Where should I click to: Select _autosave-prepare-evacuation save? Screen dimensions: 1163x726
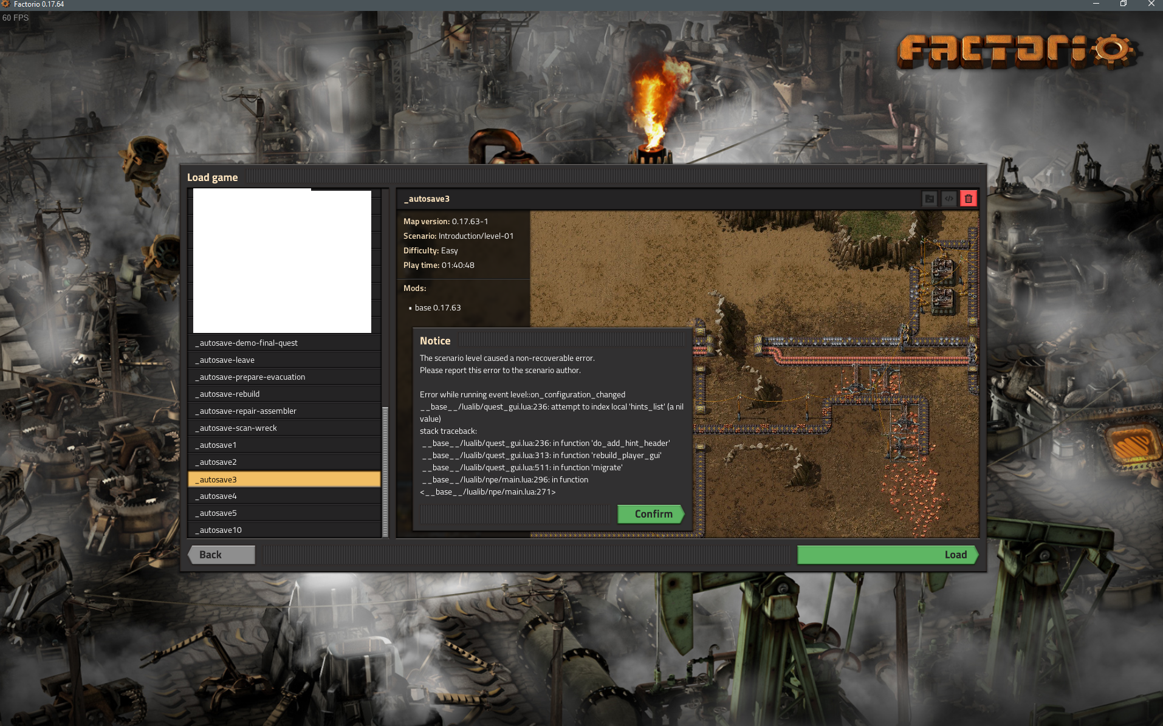pos(284,377)
